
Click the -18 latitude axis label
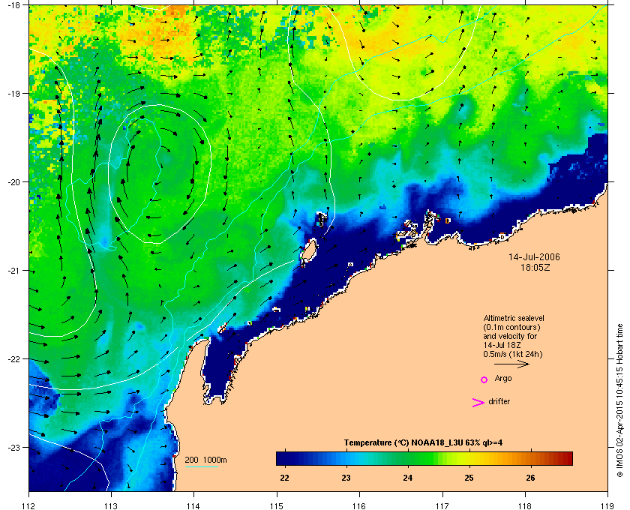(x=14, y=5)
